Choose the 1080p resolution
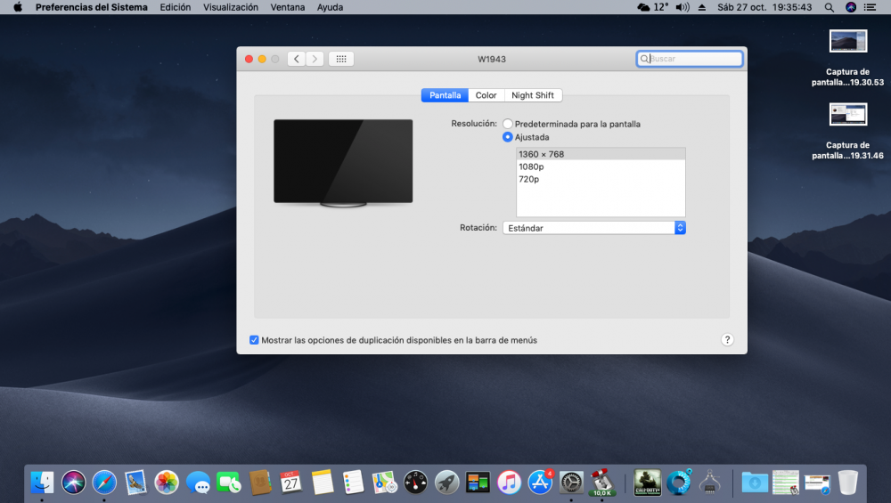This screenshot has height=503, width=891. (x=601, y=166)
